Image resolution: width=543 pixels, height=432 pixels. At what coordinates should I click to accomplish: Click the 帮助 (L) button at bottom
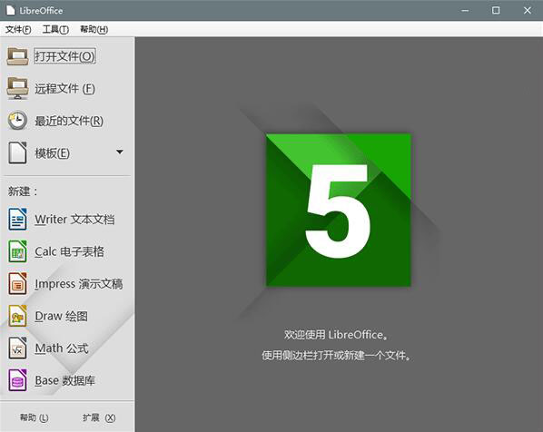click(34, 417)
